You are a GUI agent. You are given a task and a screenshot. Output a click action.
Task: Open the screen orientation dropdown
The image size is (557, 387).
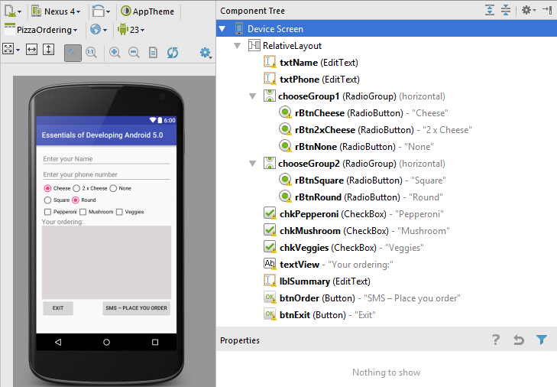pos(101,11)
